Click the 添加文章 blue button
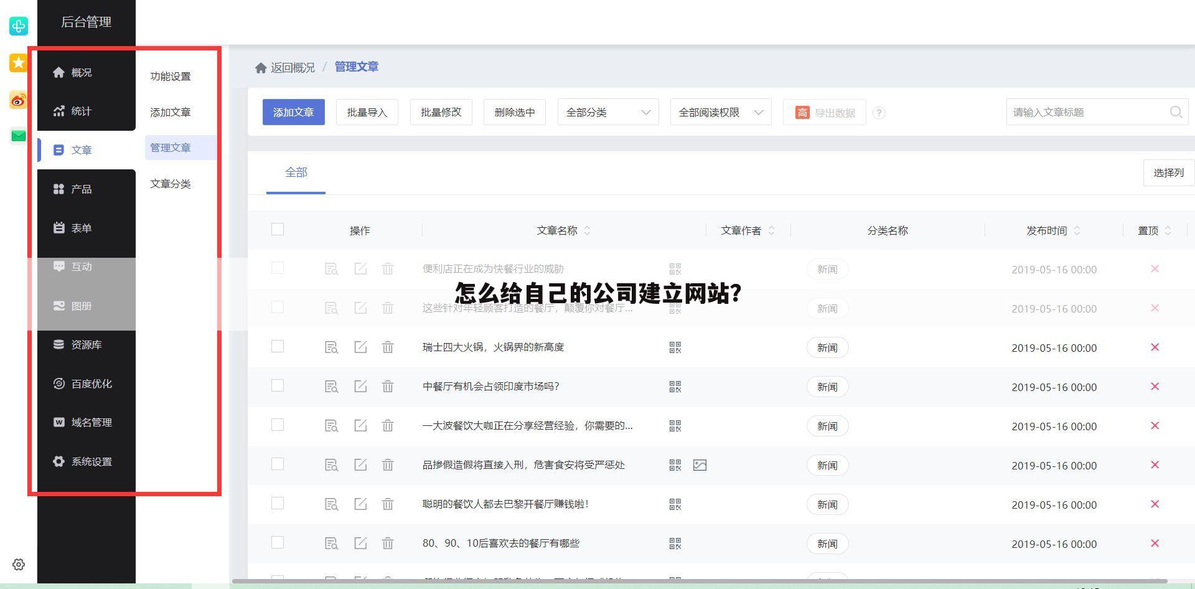This screenshot has height=589, width=1195. (x=294, y=112)
